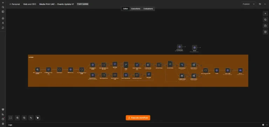Image resolution: width=269 pixels, height=127 pixels.
Task: Click workflow name Media Print UAE Events Update
Action: (x=56, y=4)
